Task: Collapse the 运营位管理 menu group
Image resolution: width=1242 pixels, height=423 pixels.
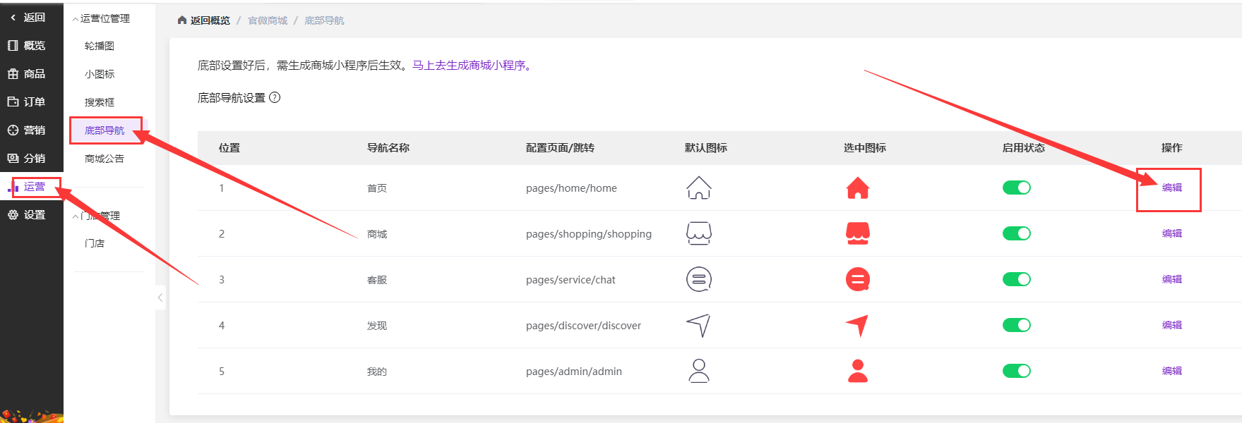Action: click(x=101, y=18)
